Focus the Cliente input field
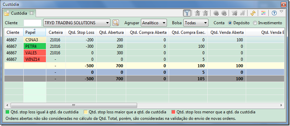The image size is (290, 126). pyautogui.click(x=33, y=23)
